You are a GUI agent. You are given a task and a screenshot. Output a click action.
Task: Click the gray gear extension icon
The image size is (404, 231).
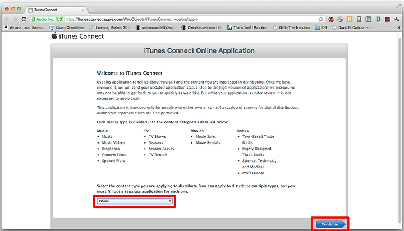(340, 19)
